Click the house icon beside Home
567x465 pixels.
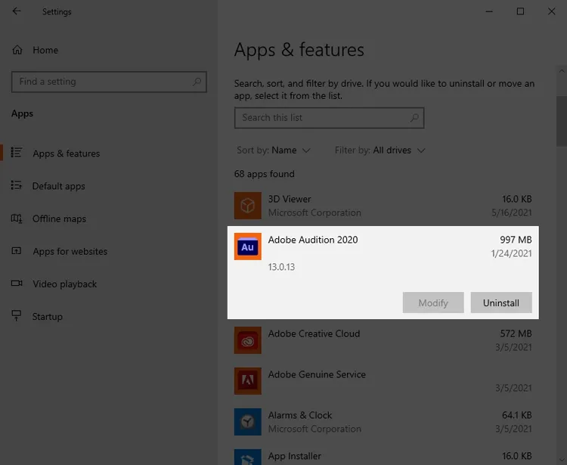[x=17, y=50]
